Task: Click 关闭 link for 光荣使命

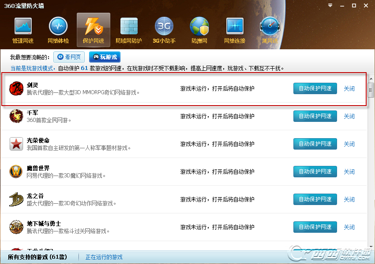Action: coord(349,144)
